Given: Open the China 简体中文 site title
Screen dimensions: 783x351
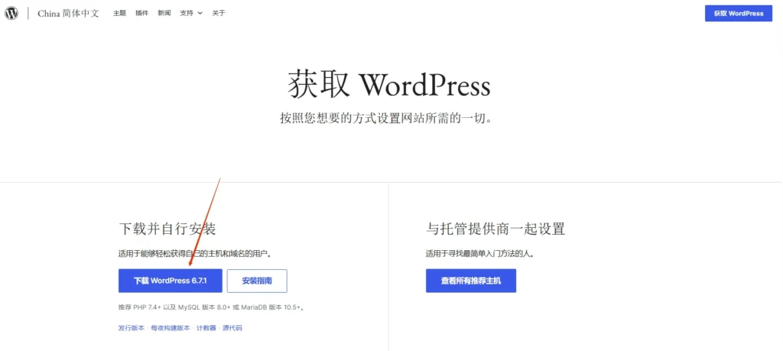Looking at the screenshot, I should (68, 14).
